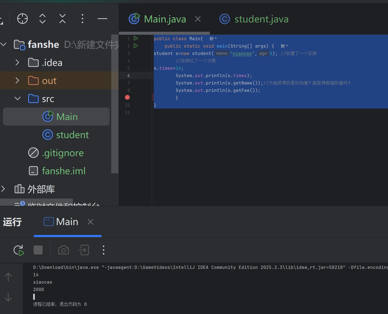Click the code line 's.times=14;'

(169, 68)
